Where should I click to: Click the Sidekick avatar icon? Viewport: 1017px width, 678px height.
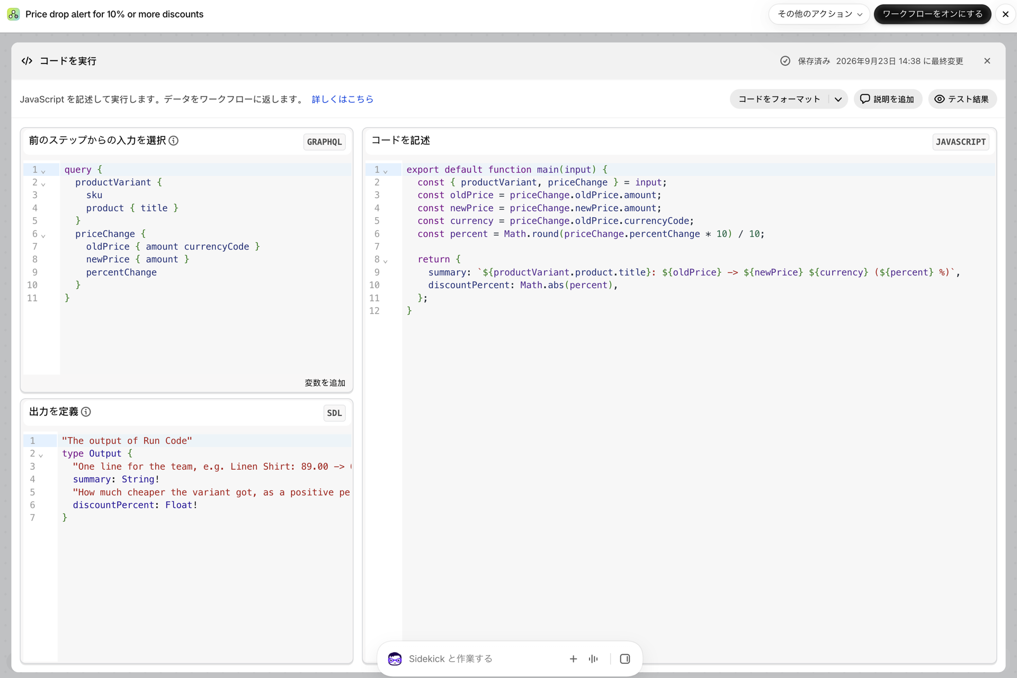(395, 658)
